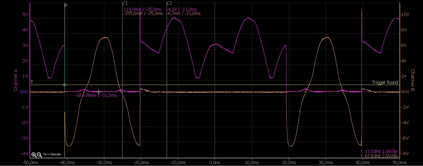
Task: Click the P pre-trigger marker label
Action: pyautogui.click(x=66, y=5)
